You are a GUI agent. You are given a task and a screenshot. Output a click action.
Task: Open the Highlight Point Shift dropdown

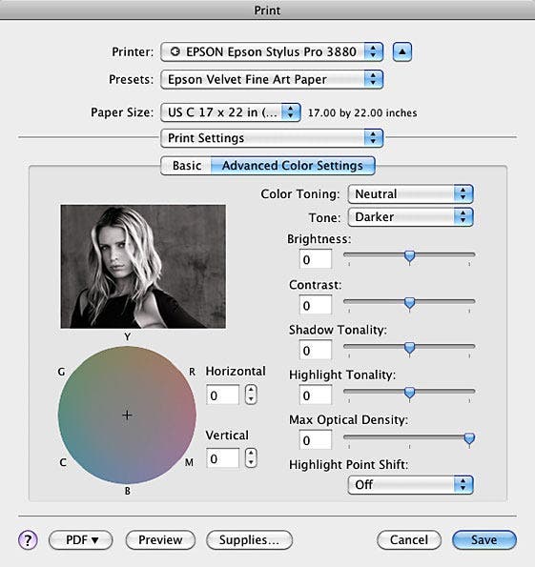point(410,484)
